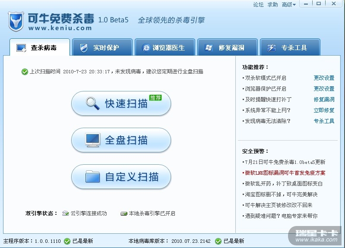Click the Keniu bull shield logo
This screenshot has height=248, width=345.
tap(16, 21)
